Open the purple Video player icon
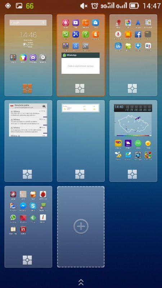 [76, 23]
